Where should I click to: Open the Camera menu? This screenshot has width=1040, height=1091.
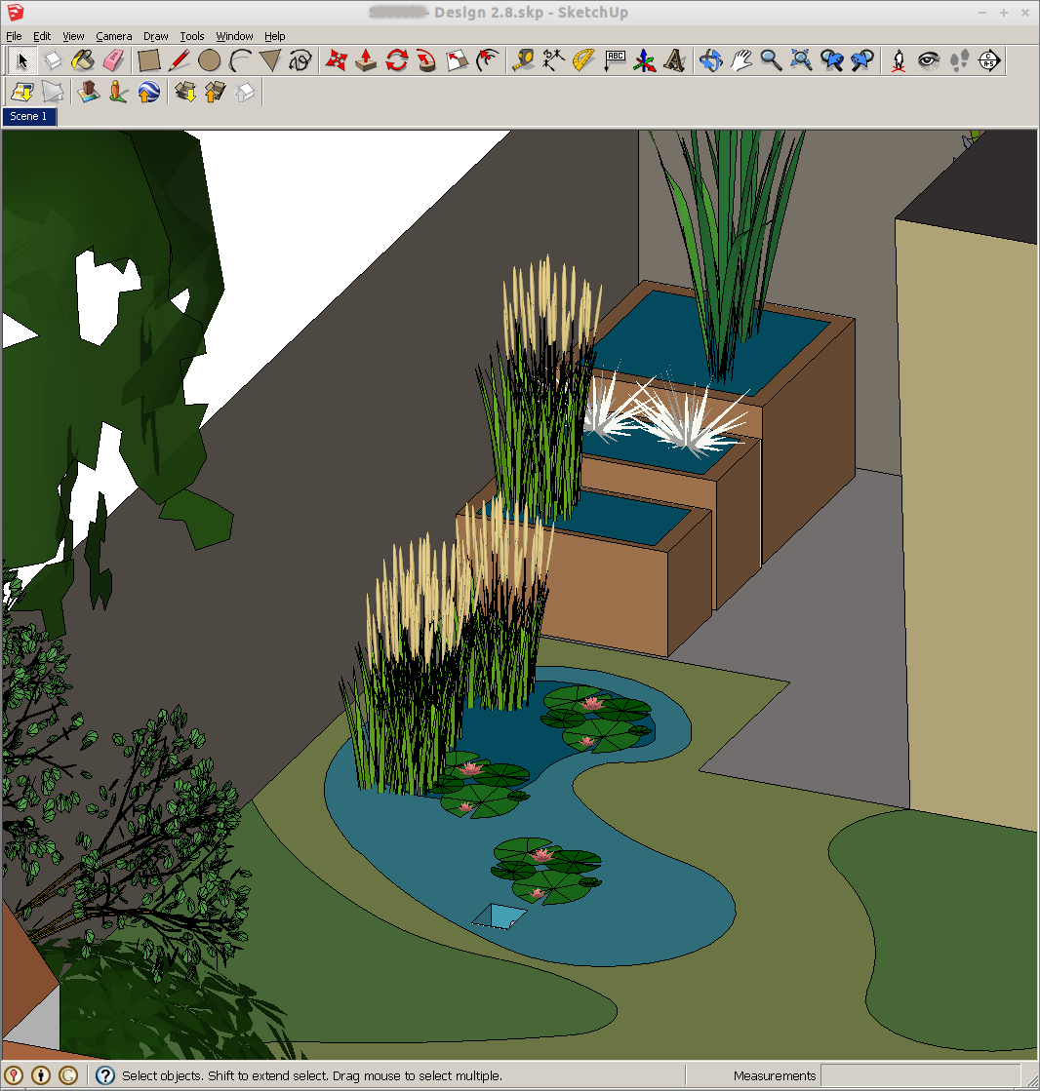pyautogui.click(x=114, y=36)
